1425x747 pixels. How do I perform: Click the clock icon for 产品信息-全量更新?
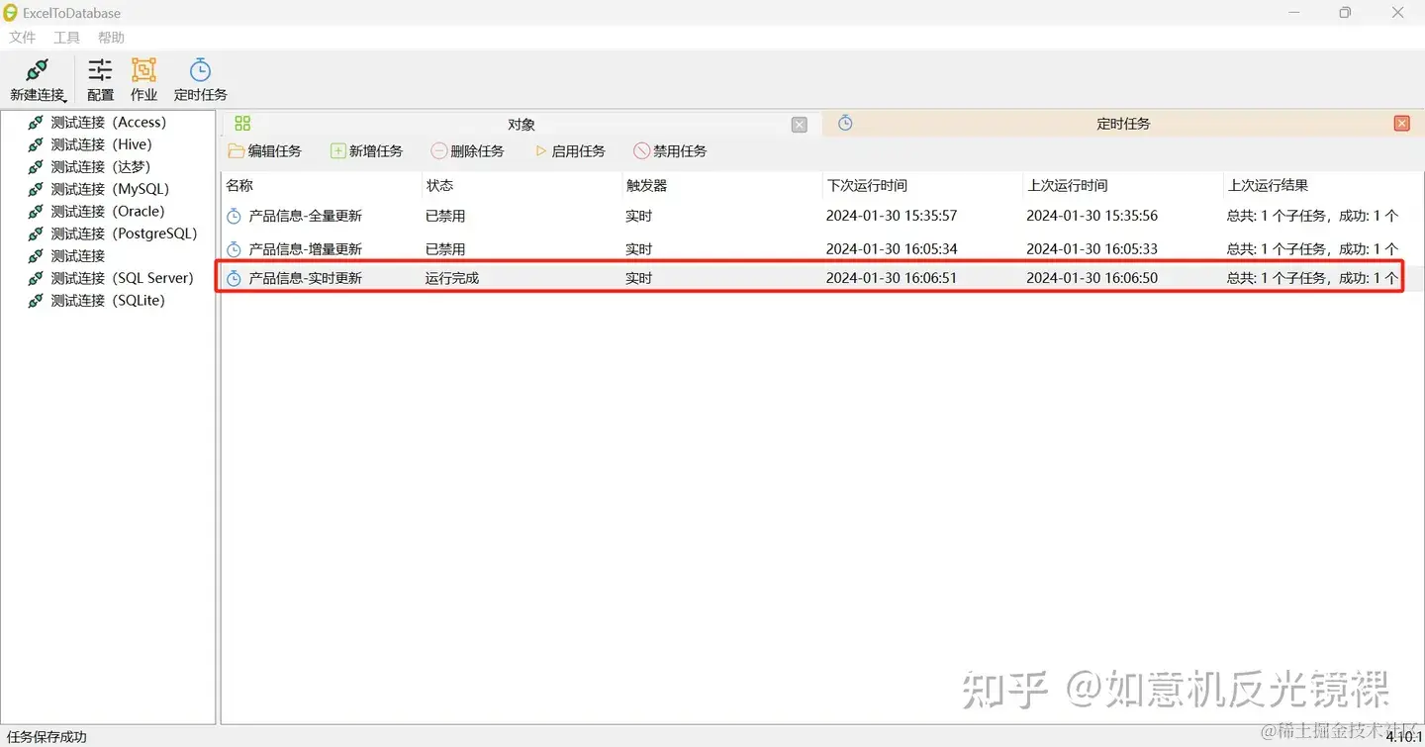(235, 216)
